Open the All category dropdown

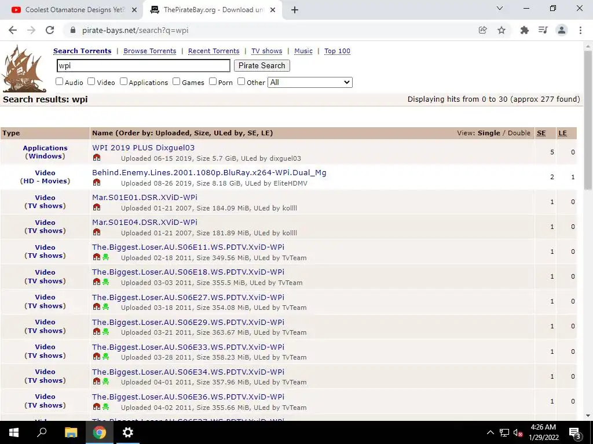(x=310, y=82)
